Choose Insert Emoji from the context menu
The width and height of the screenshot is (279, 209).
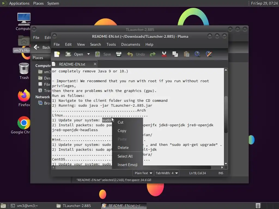(128, 165)
